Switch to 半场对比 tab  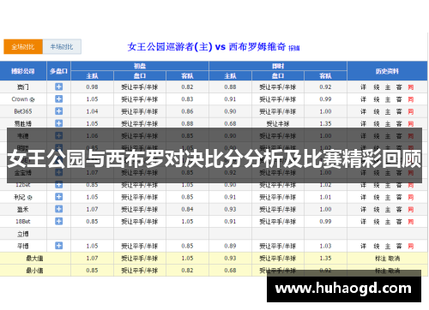(62, 47)
